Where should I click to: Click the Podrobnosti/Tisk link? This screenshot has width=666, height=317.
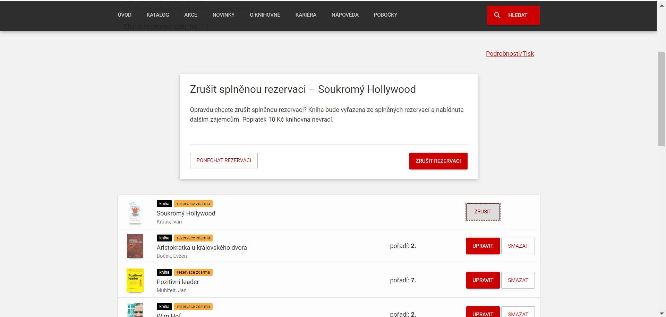click(x=510, y=54)
